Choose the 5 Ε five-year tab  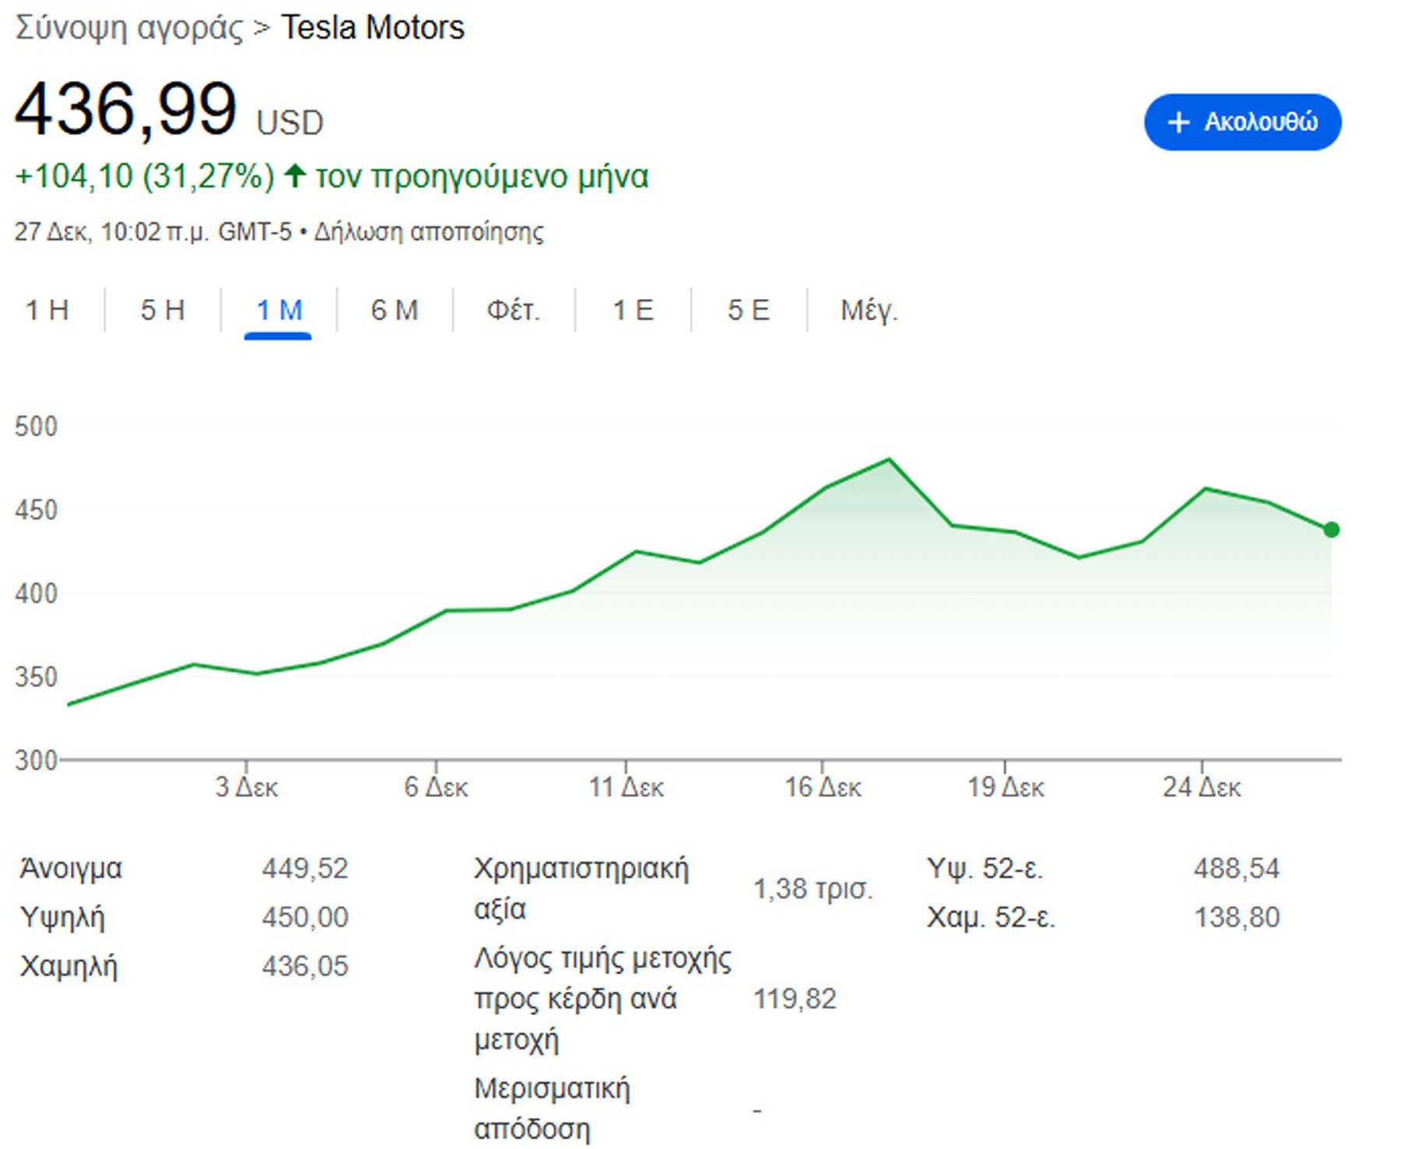[749, 310]
